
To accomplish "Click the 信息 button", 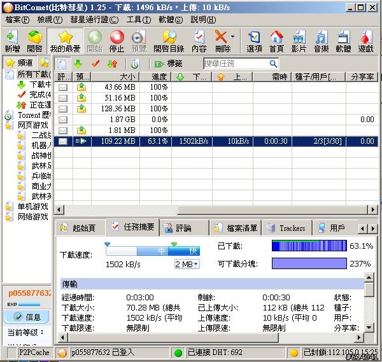I will (26, 317).
